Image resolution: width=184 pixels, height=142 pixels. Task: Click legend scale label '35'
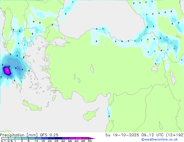[70, 141]
